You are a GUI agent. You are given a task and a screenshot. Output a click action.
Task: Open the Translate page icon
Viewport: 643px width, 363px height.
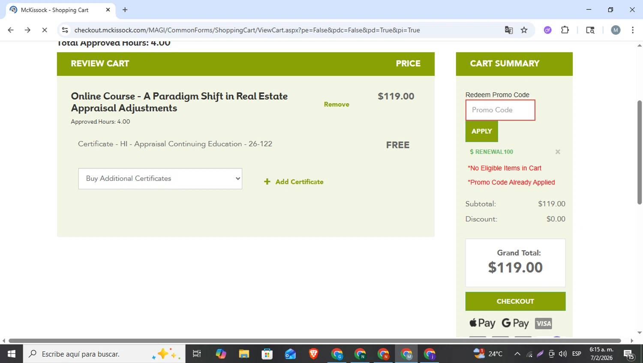pos(509,30)
